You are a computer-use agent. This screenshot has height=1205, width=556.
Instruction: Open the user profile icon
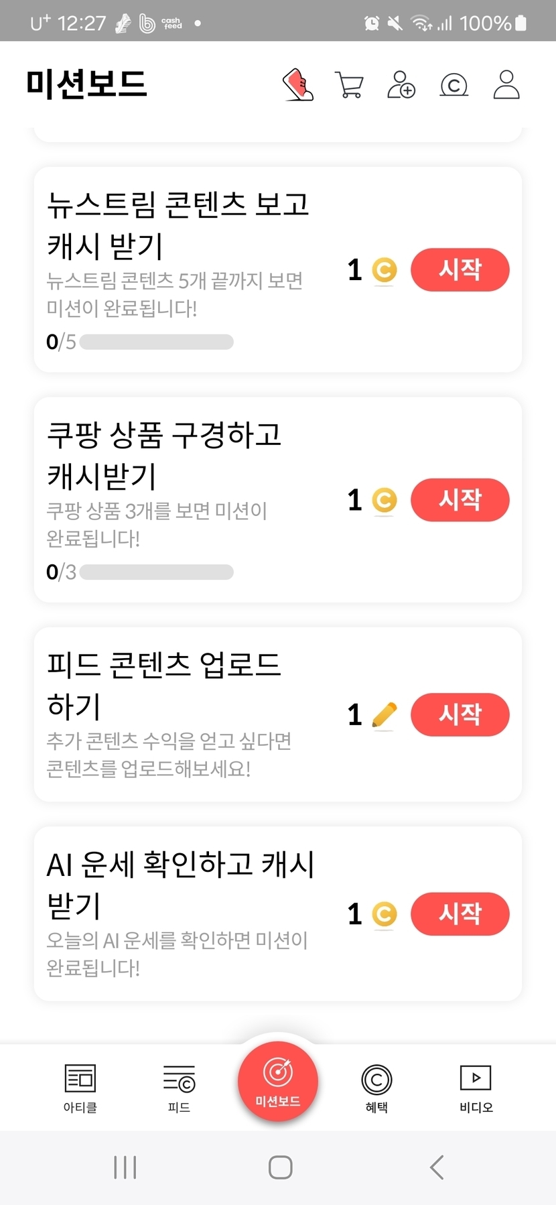click(x=506, y=85)
